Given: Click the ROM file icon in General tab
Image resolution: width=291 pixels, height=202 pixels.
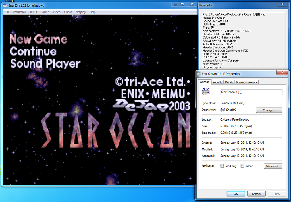Looking at the screenshot, I should (206, 92).
